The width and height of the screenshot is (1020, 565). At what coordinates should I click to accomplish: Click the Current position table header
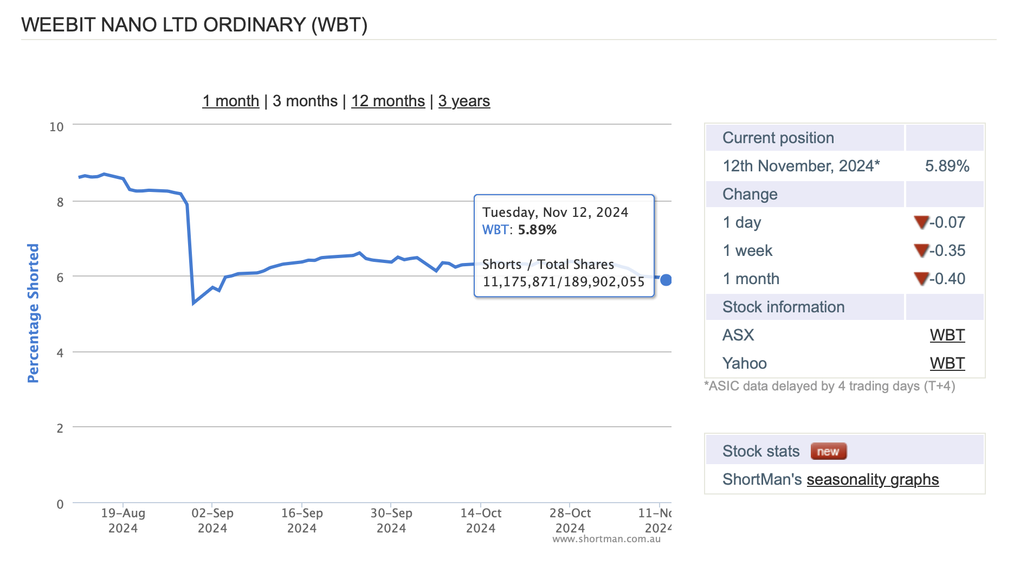click(805, 138)
